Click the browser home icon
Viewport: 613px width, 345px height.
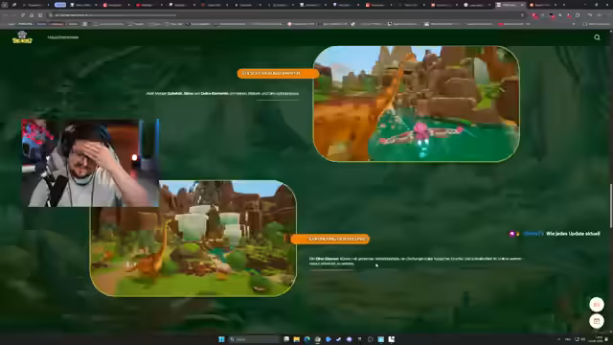(32, 15)
